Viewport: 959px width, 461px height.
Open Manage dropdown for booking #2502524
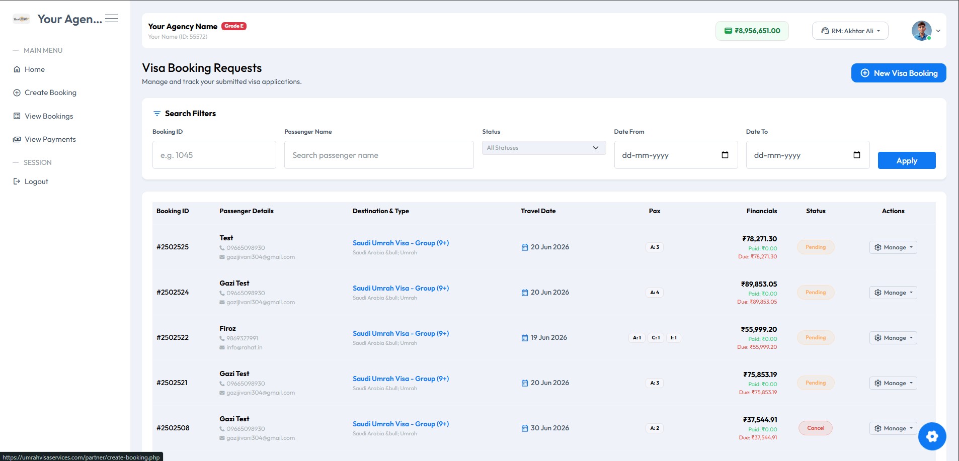click(x=893, y=293)
